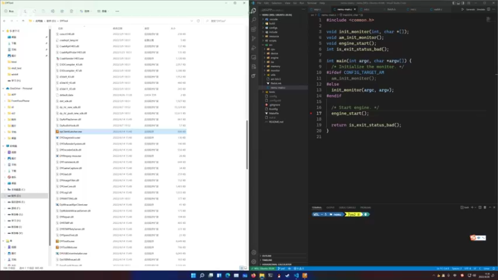Click the Delete trash icon in File Explorer toolbar

click(72, 11)
